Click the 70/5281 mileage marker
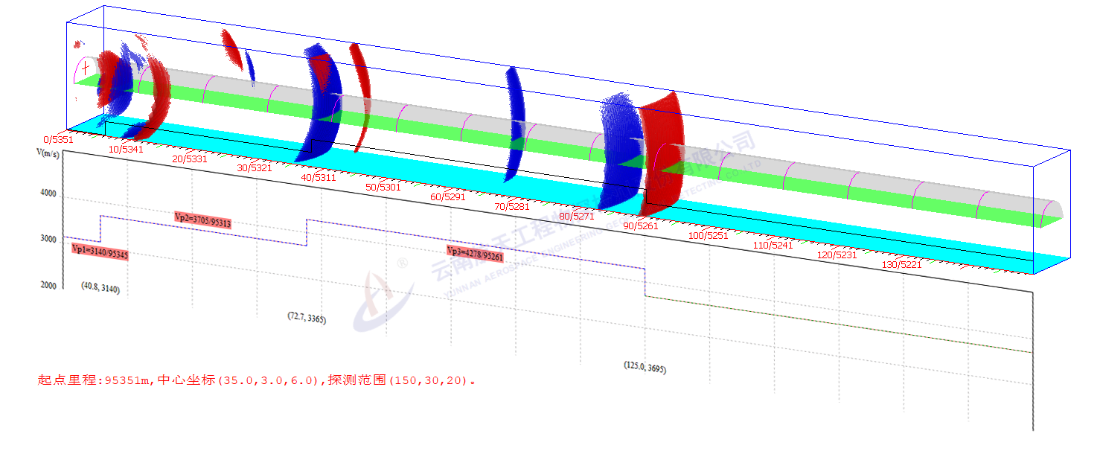1100x451 pixels. click(x=512, y=206)
